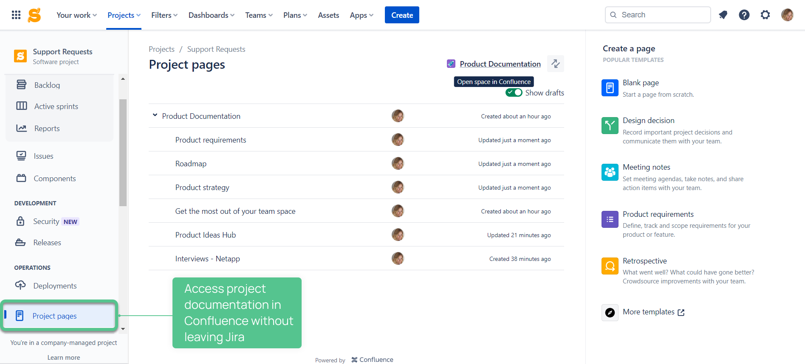
Task: Click Learn more about company-managed projects
Action: (x=64, y=357)
